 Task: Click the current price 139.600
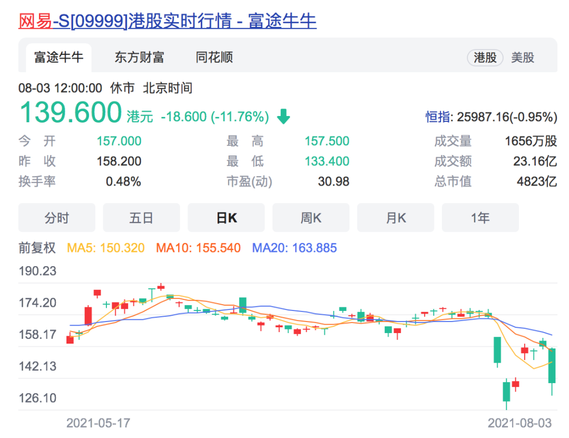[x=71, y=112]
